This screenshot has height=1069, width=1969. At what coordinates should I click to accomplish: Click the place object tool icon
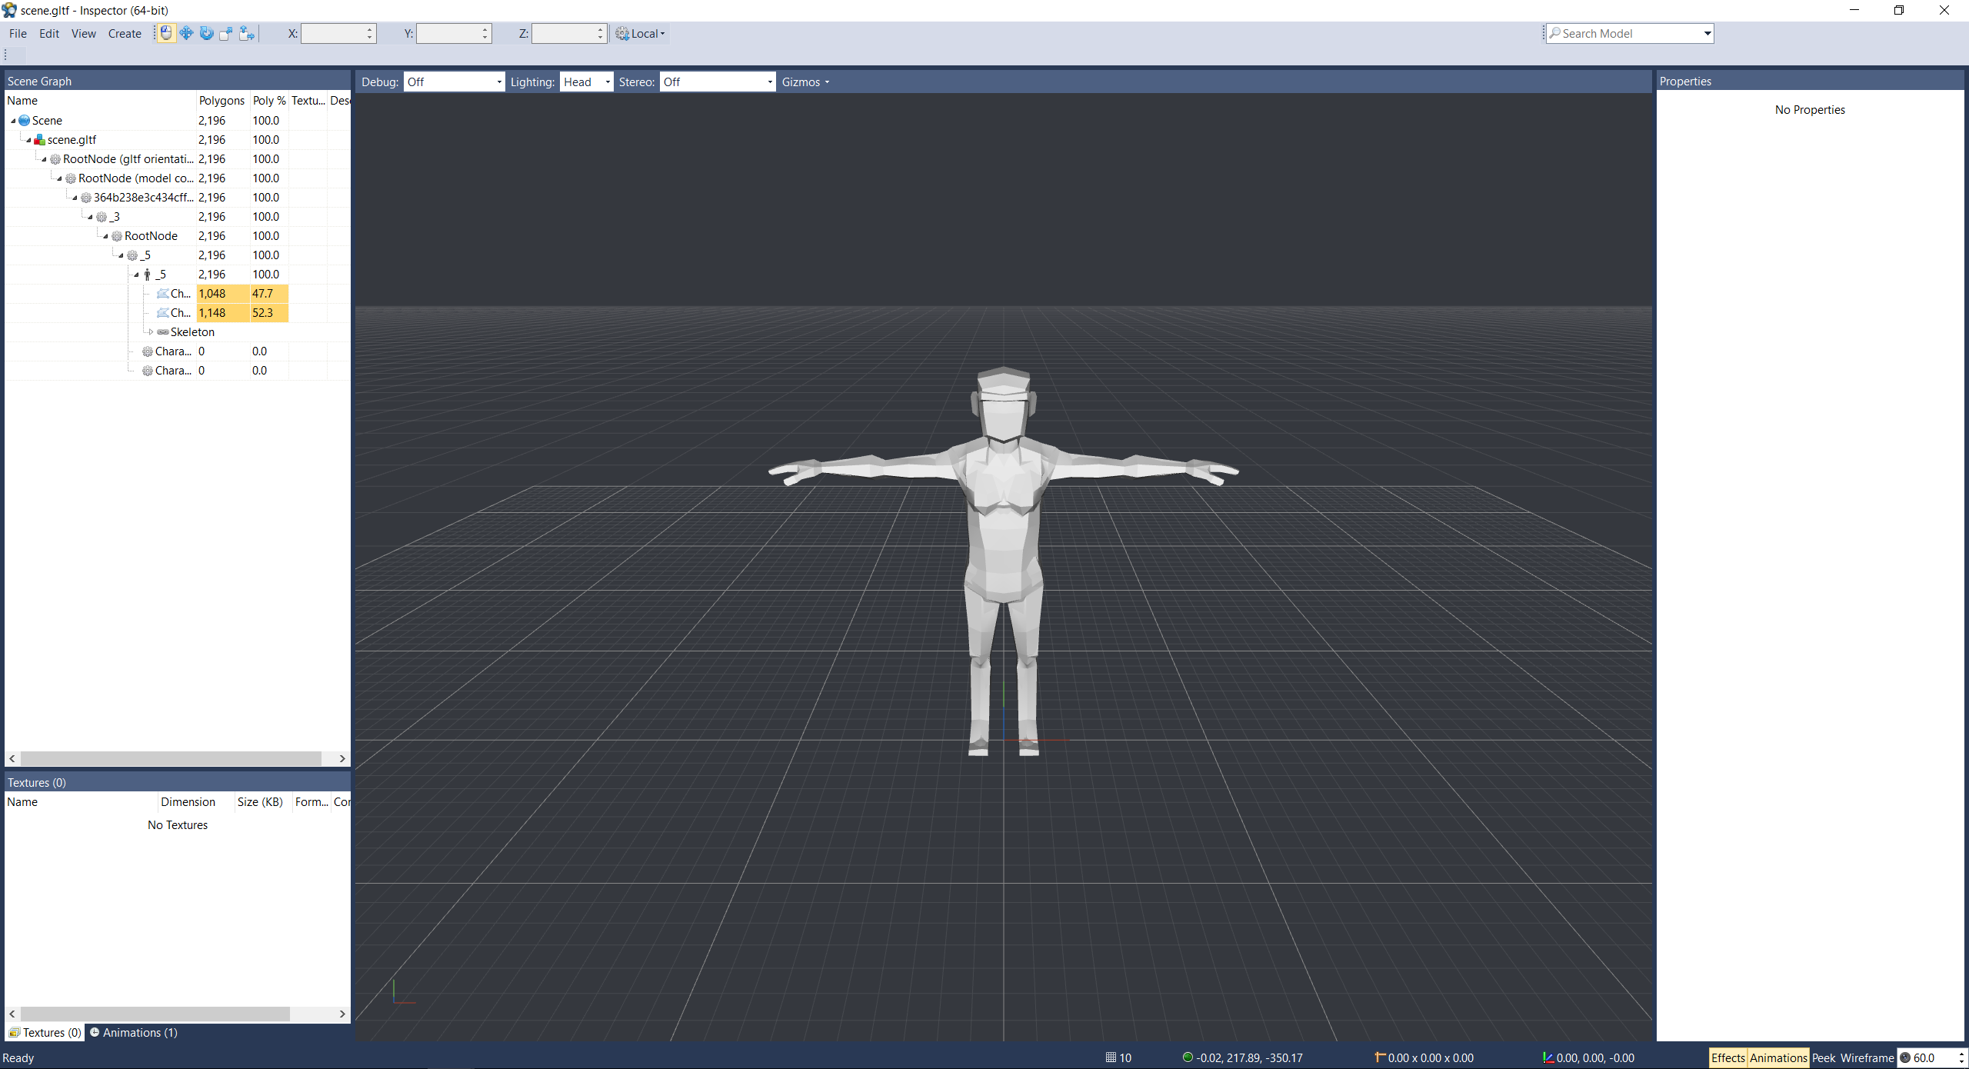coord(246,33)
